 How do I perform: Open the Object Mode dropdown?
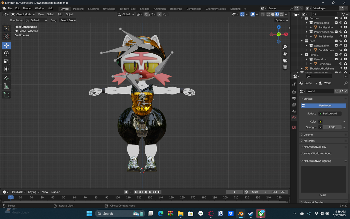coord(23,14)
